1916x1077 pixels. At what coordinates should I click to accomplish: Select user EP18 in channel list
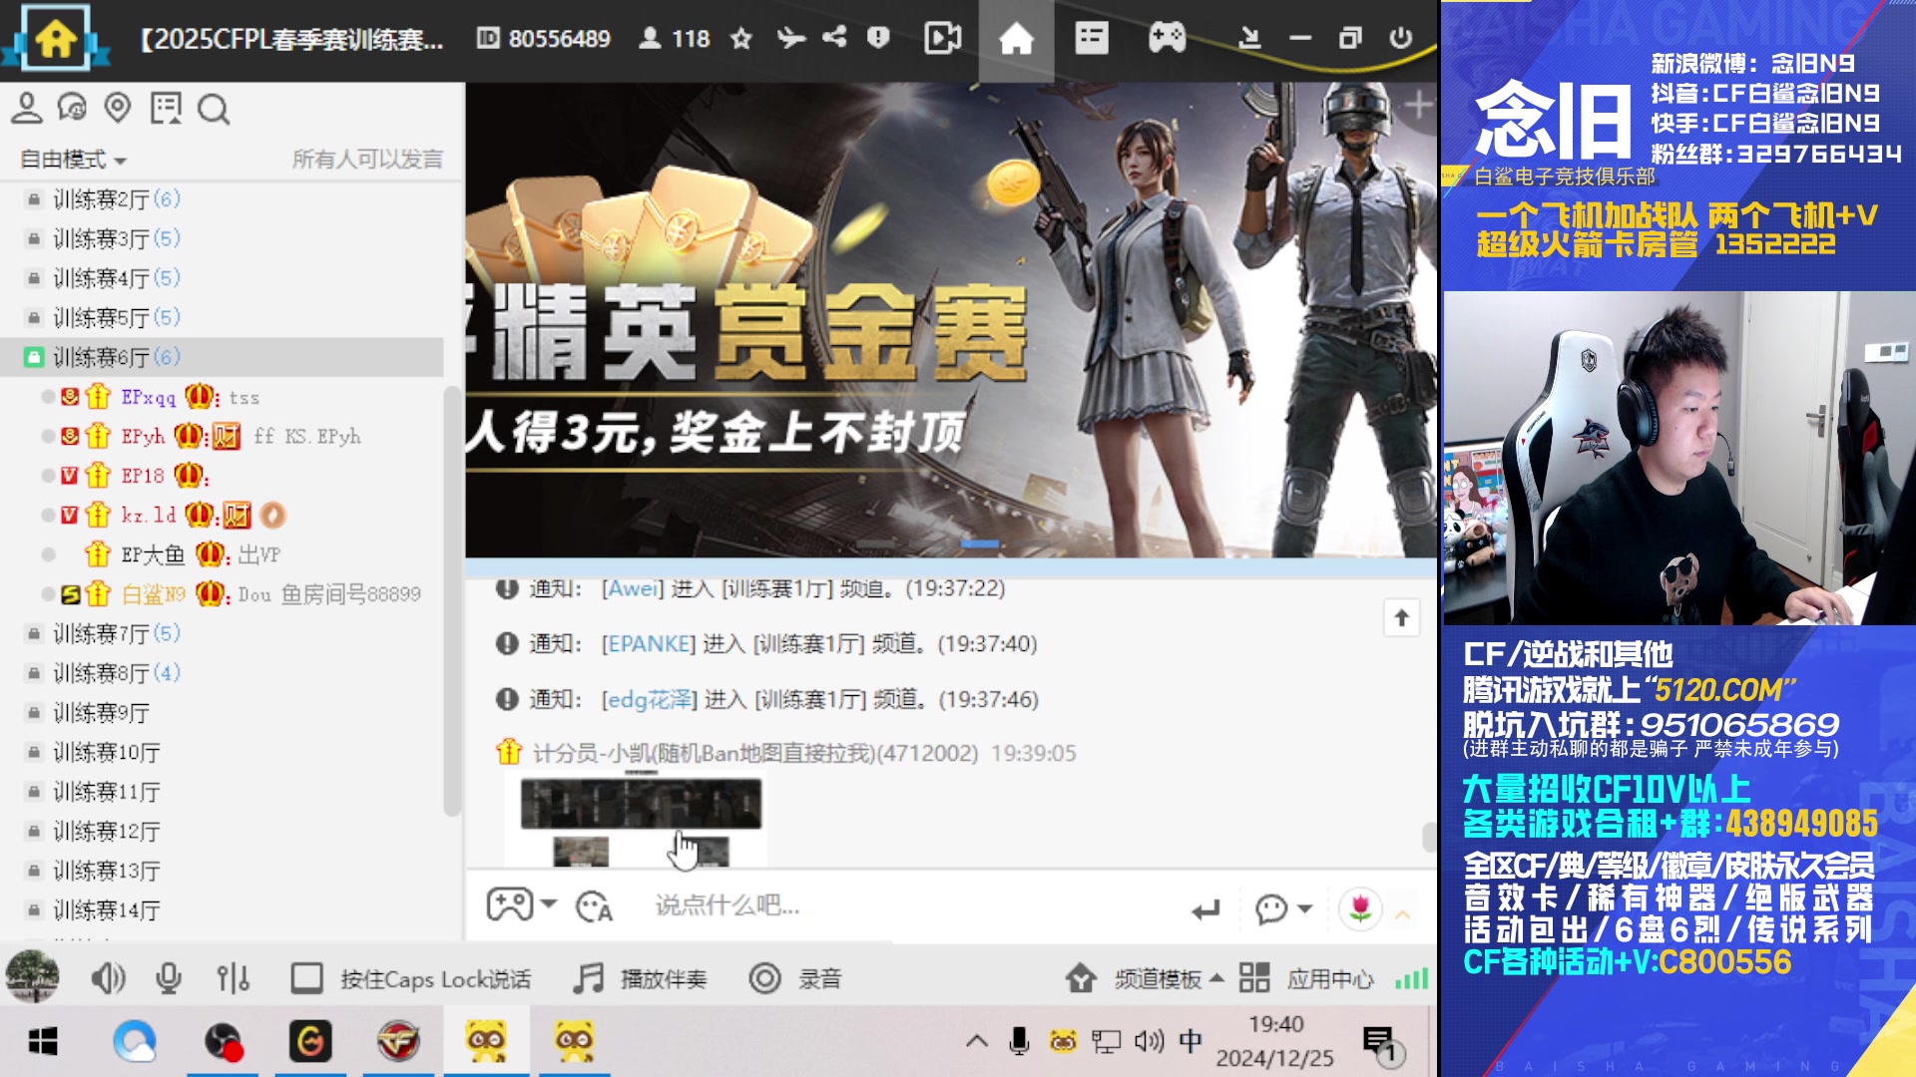(x=143, y=476)
